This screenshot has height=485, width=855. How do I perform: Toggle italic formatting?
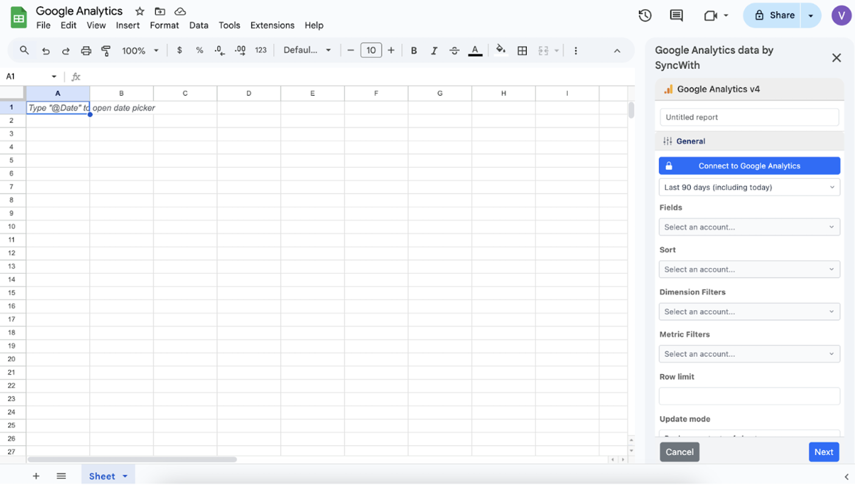tap(434, 51)
